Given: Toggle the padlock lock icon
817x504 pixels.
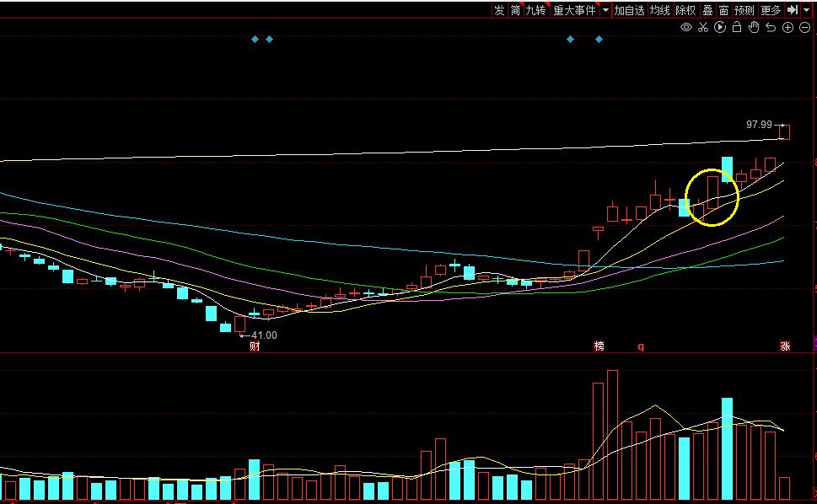Looking at the screenshot, I should click(x=737, y=27).
